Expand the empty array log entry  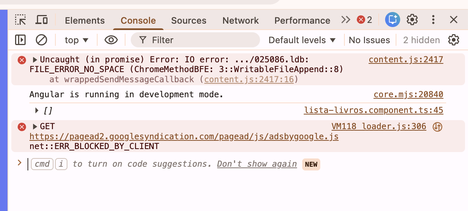pos(37,110)
